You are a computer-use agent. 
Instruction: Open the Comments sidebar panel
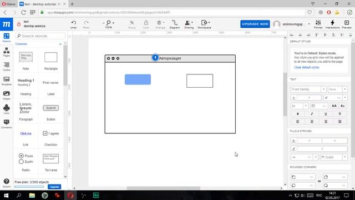pos(6,124)
